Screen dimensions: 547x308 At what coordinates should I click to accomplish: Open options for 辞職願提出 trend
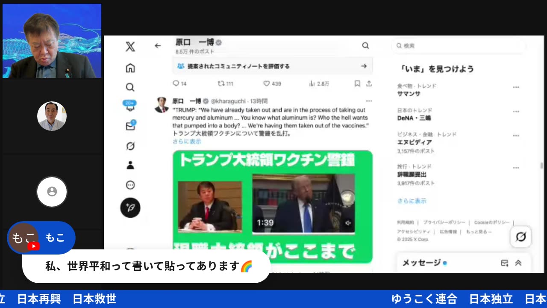(x=516, y=168)
